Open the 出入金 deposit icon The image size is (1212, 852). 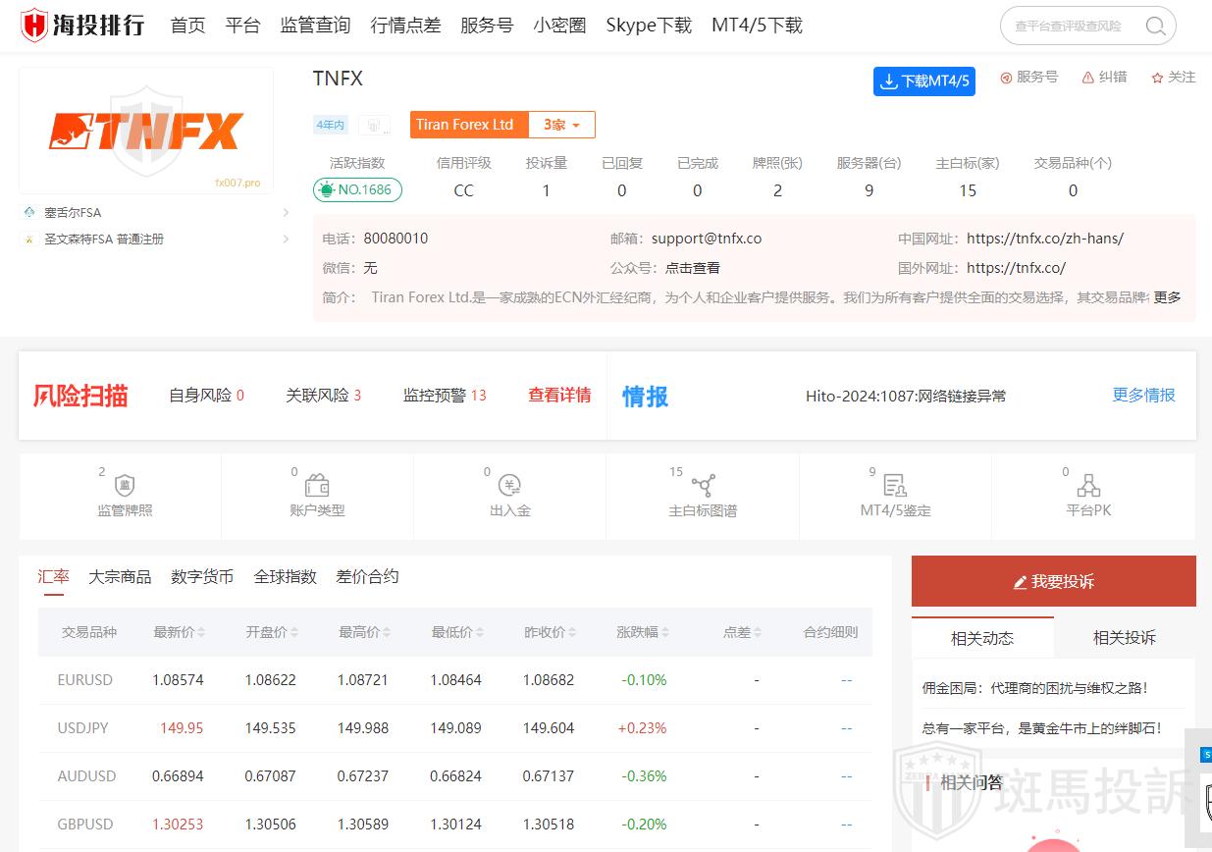pyautogui.click(x=509, y=485)
